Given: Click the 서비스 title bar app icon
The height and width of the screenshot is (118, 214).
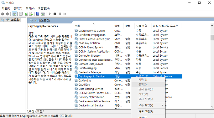Looking at the screenshot, I should (x=3, y=3).
